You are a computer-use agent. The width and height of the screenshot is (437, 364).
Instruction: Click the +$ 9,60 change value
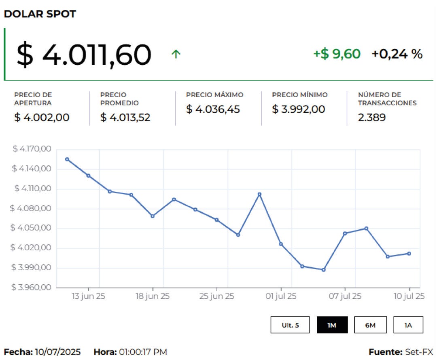pos(337,54)
